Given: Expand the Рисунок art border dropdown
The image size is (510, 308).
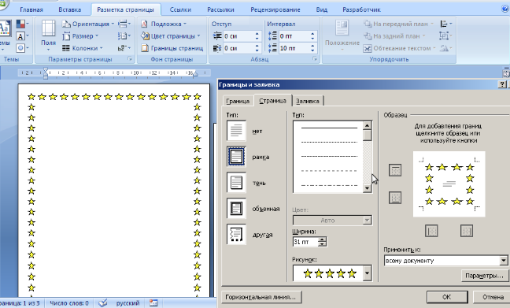Looking at the screenshot, I should click(x=368, y=273).
